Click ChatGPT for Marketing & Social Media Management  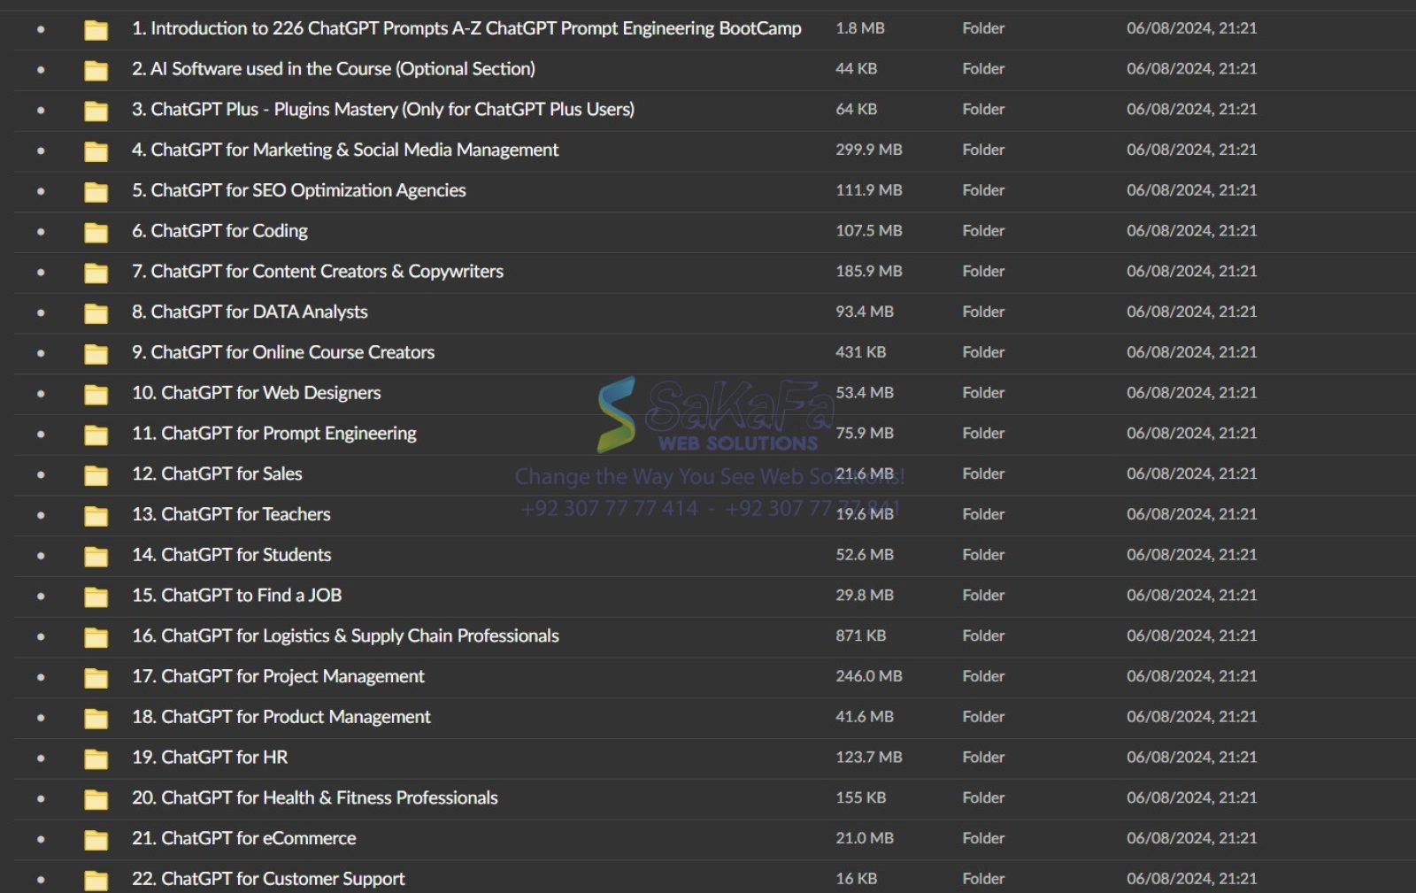(345, 150)
